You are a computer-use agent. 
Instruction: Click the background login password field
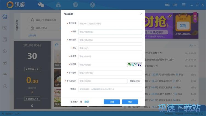pyautogui.click(x=45, y=28)
